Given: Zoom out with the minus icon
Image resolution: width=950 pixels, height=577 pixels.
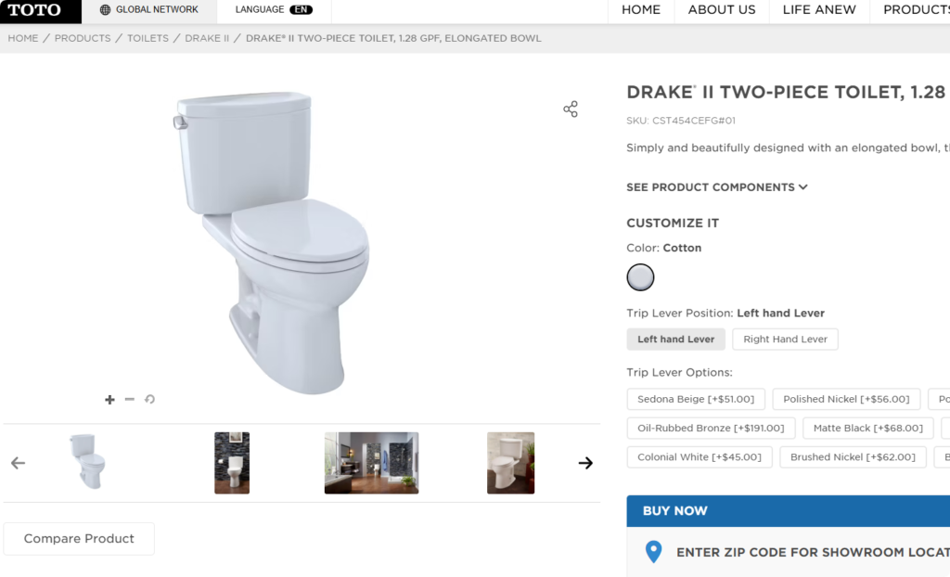Looking at the screenshot, I should (x=130, y=399).
